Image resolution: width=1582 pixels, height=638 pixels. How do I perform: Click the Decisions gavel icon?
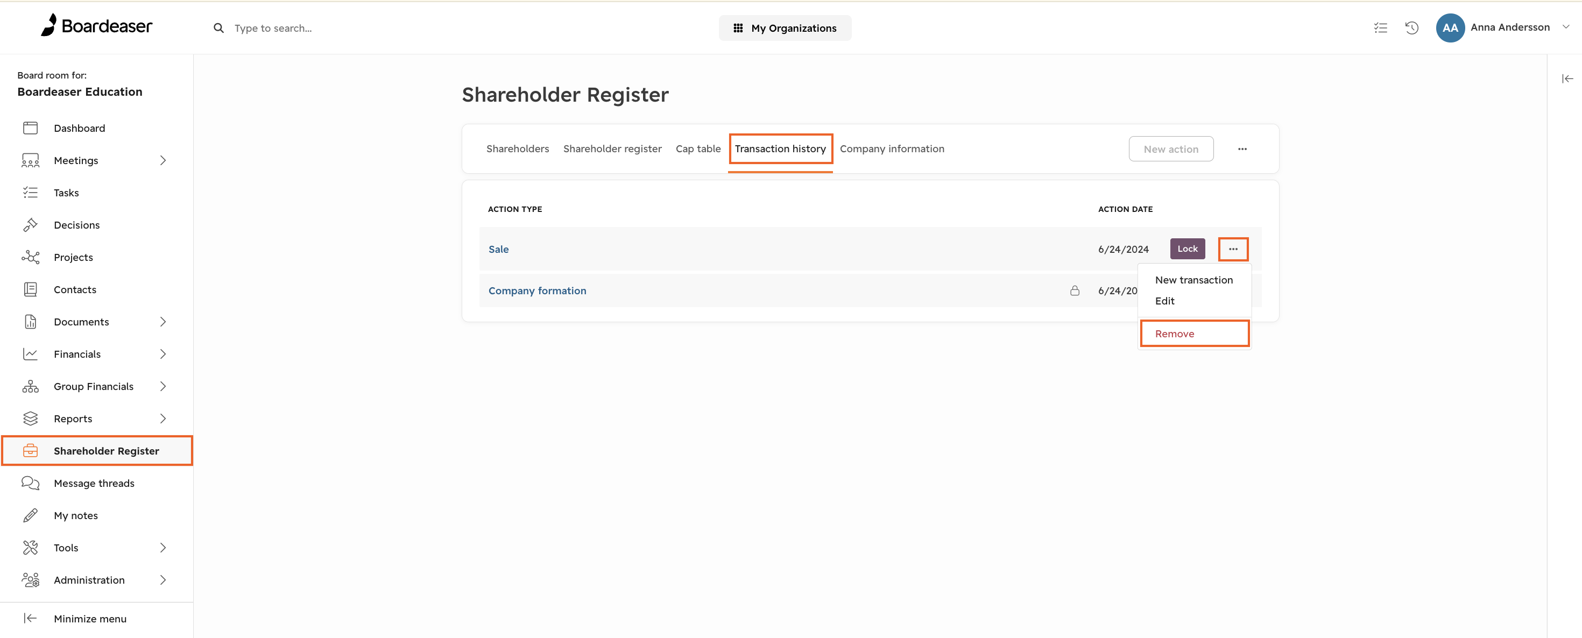click(x=30, y=225)
